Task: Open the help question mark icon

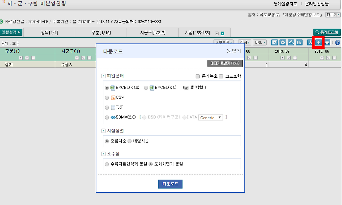Action: pos(337,42)
